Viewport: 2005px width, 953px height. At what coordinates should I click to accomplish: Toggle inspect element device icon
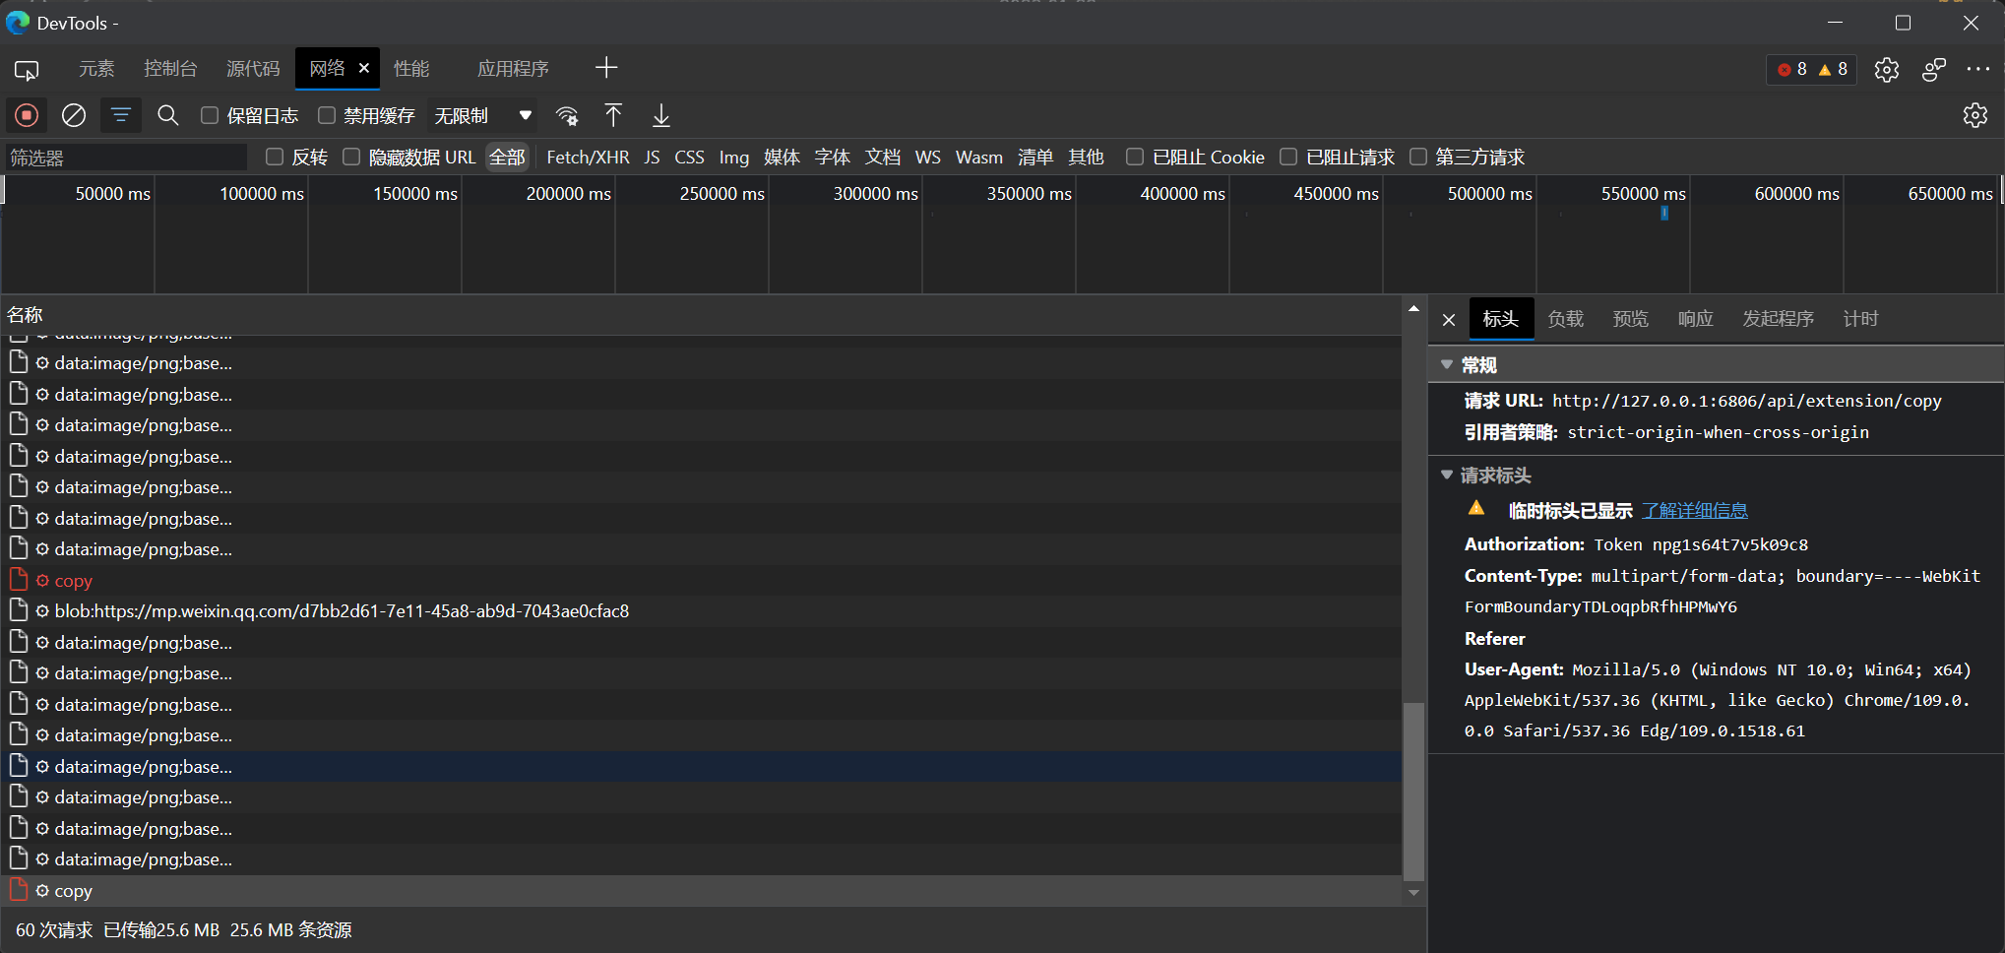click(27, 69)
